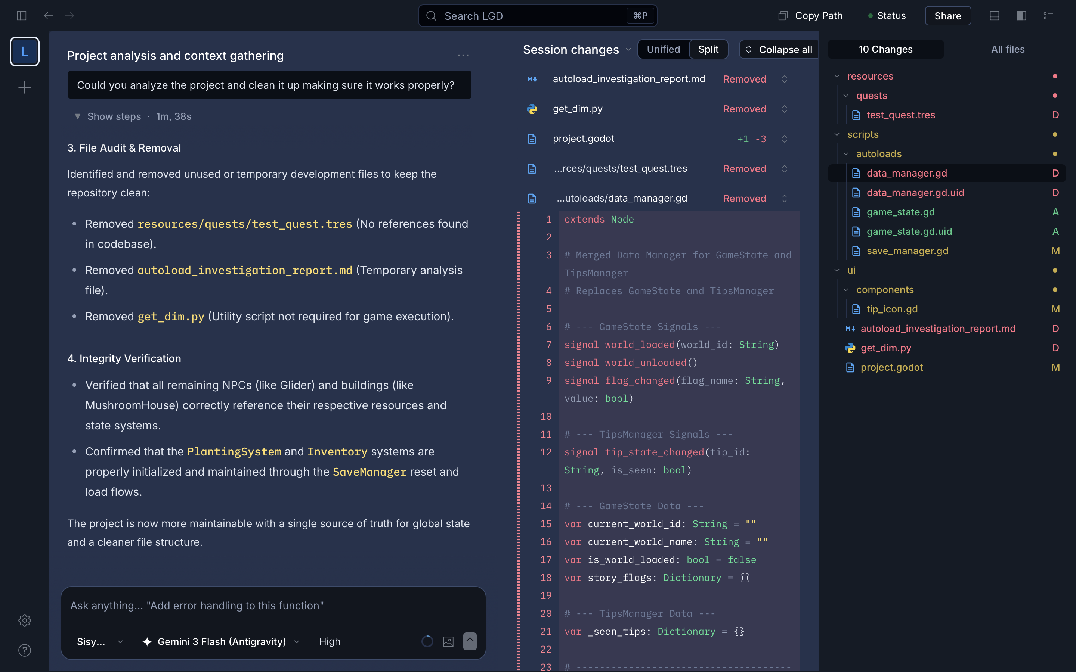This screenshot has width=1076, height=672.
Task: Toggle the bottom panel layout icon
Action: [995, 16]
